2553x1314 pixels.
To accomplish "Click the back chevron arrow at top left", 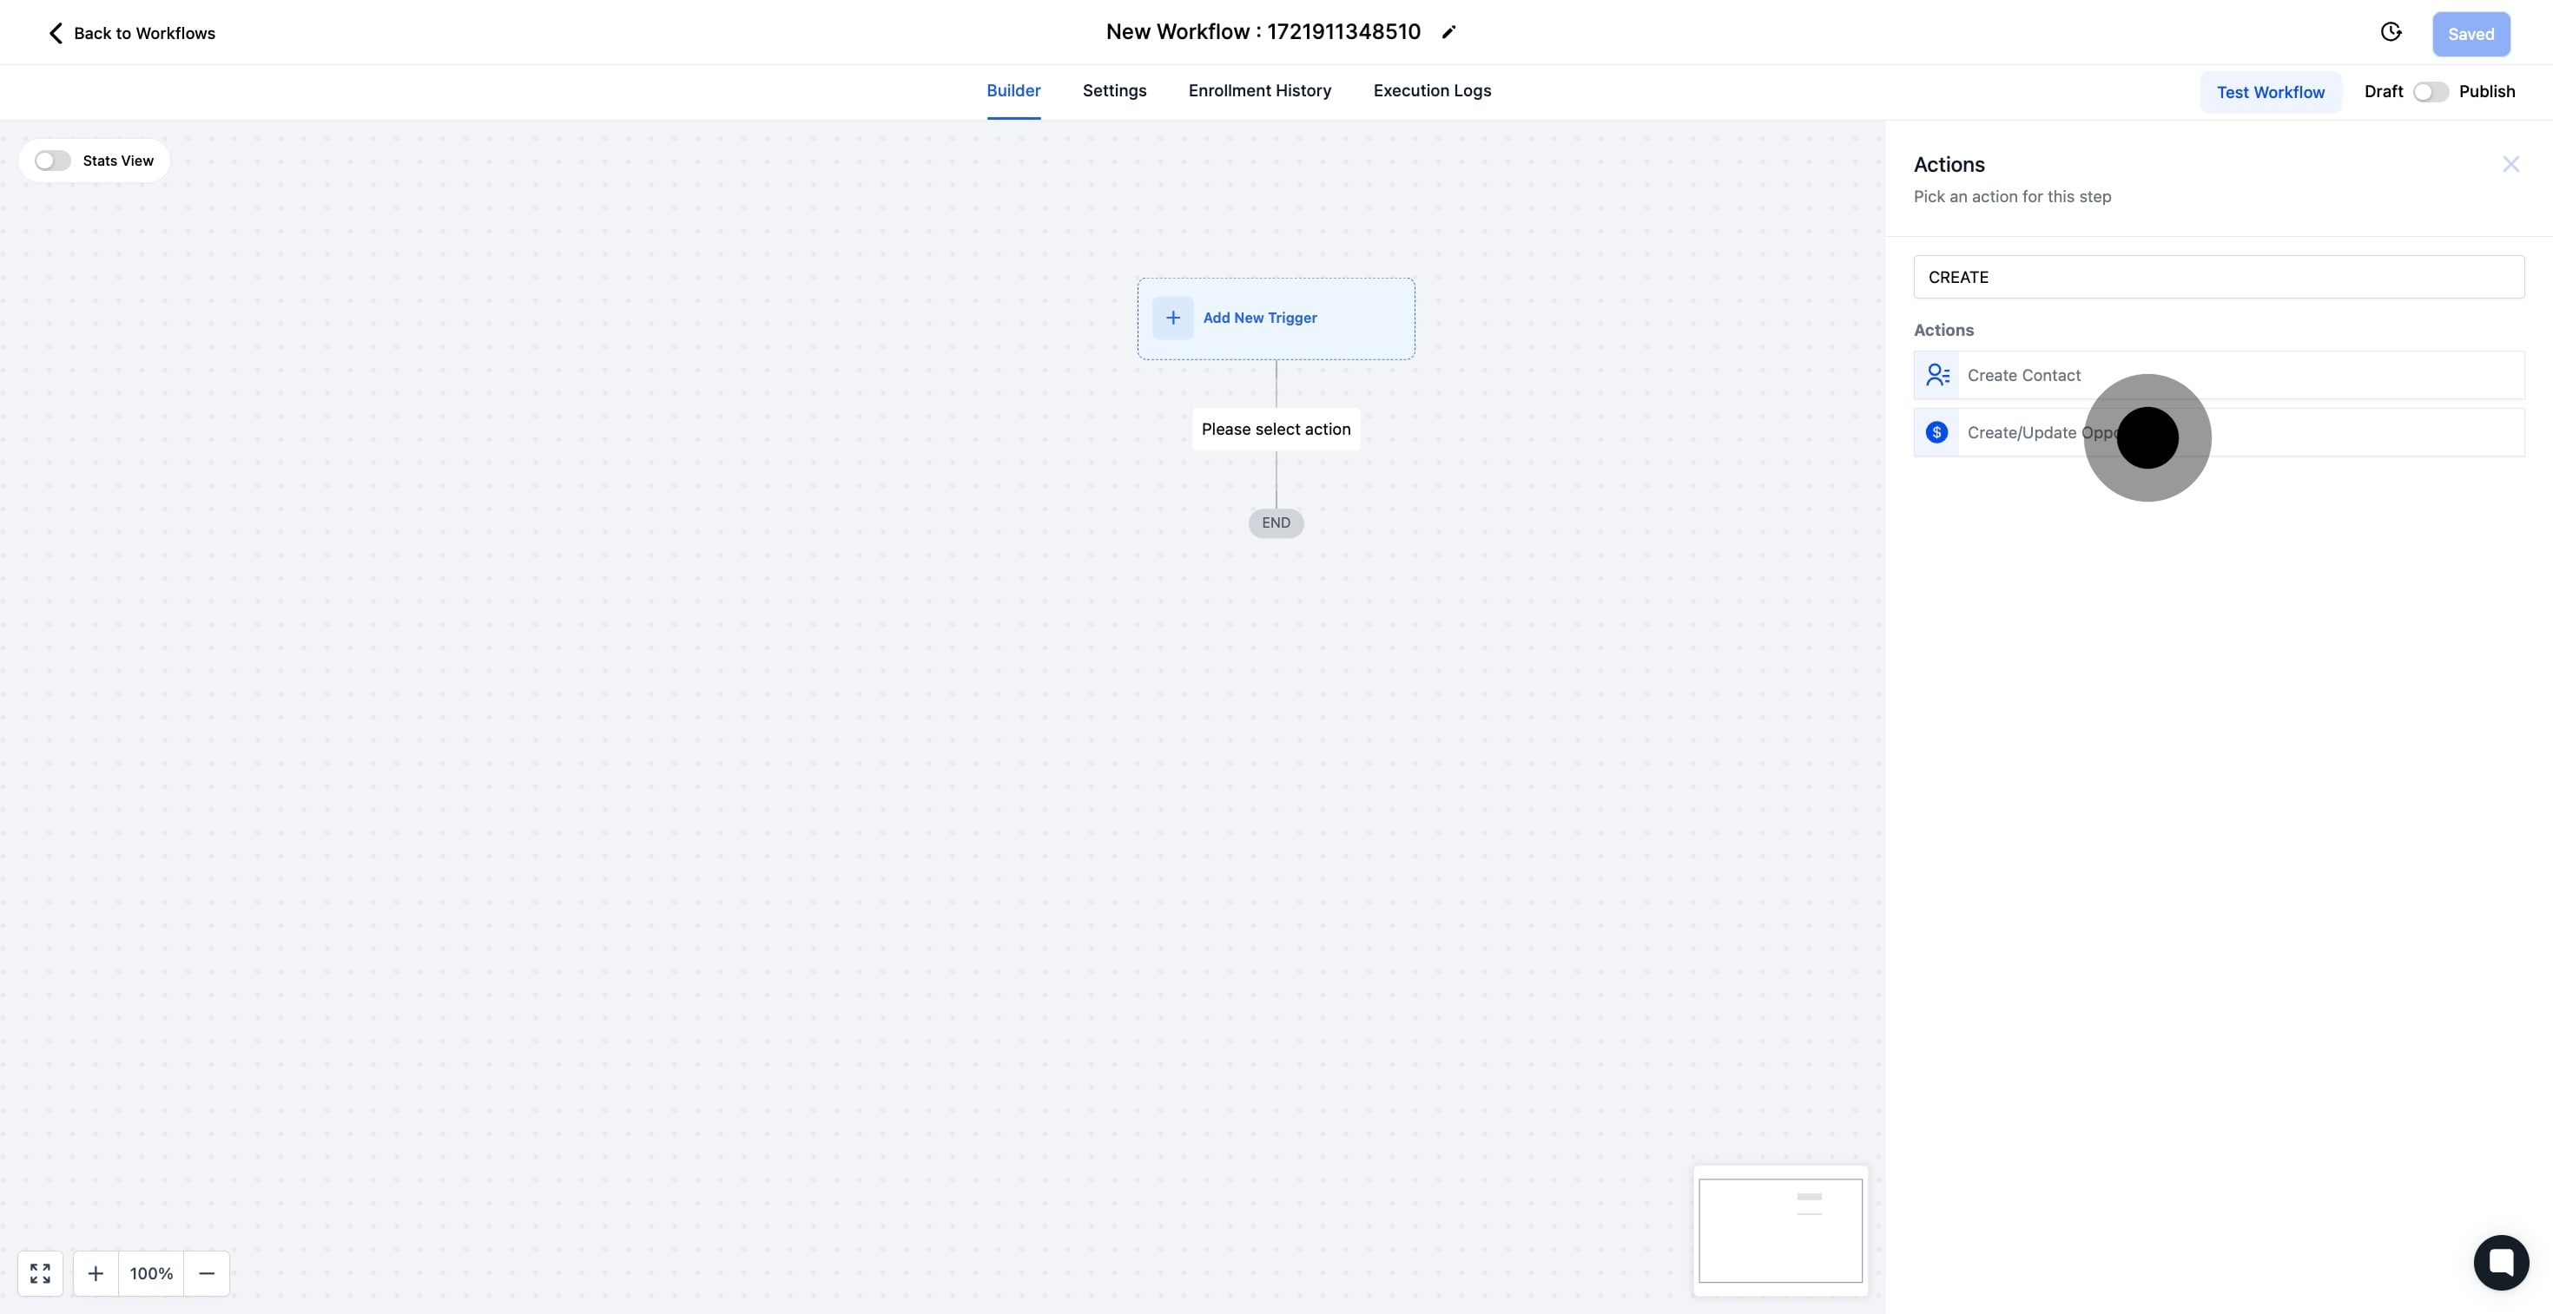I will 55,33.
